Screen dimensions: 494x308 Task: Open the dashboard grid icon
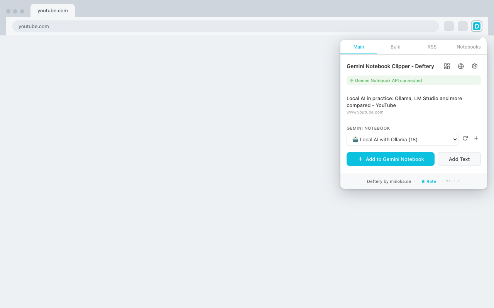pyautogui.click(x=447, y=66)
